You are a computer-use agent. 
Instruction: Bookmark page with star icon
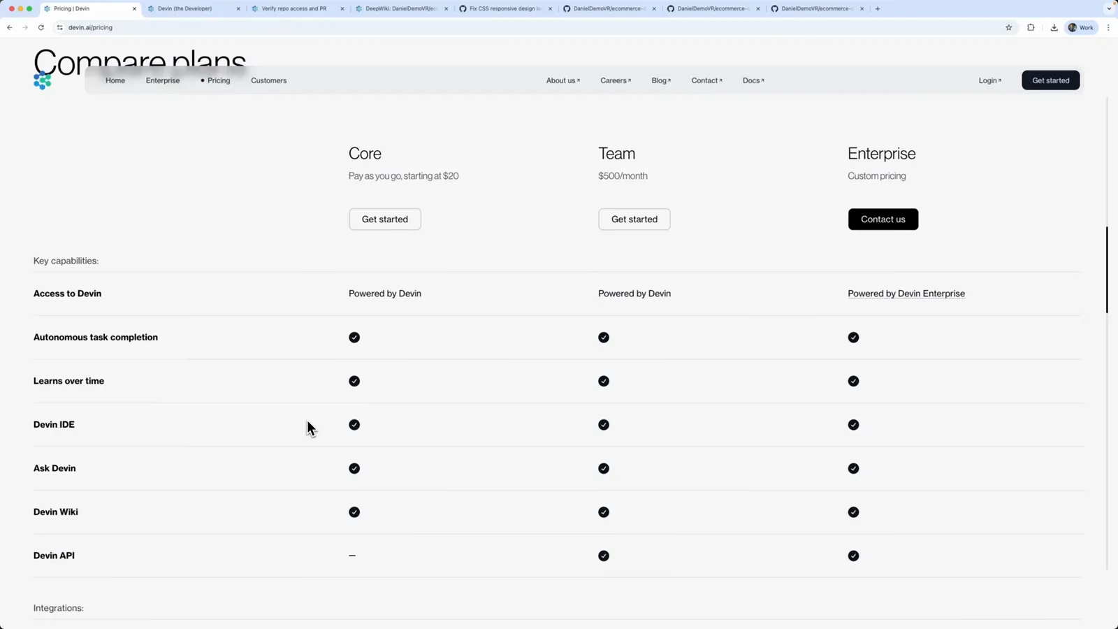pyautogui.click(x=1008, y=27)
